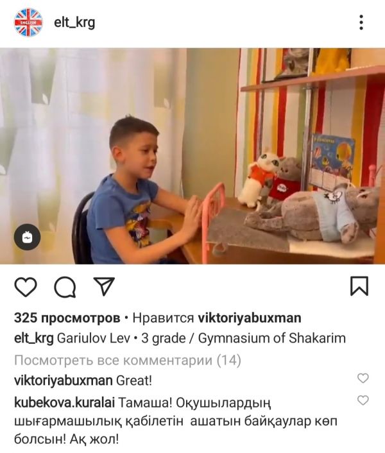Like the post with the heart icon
The height and width of the screenshot is (453, 385).
(x=26, y=287)
